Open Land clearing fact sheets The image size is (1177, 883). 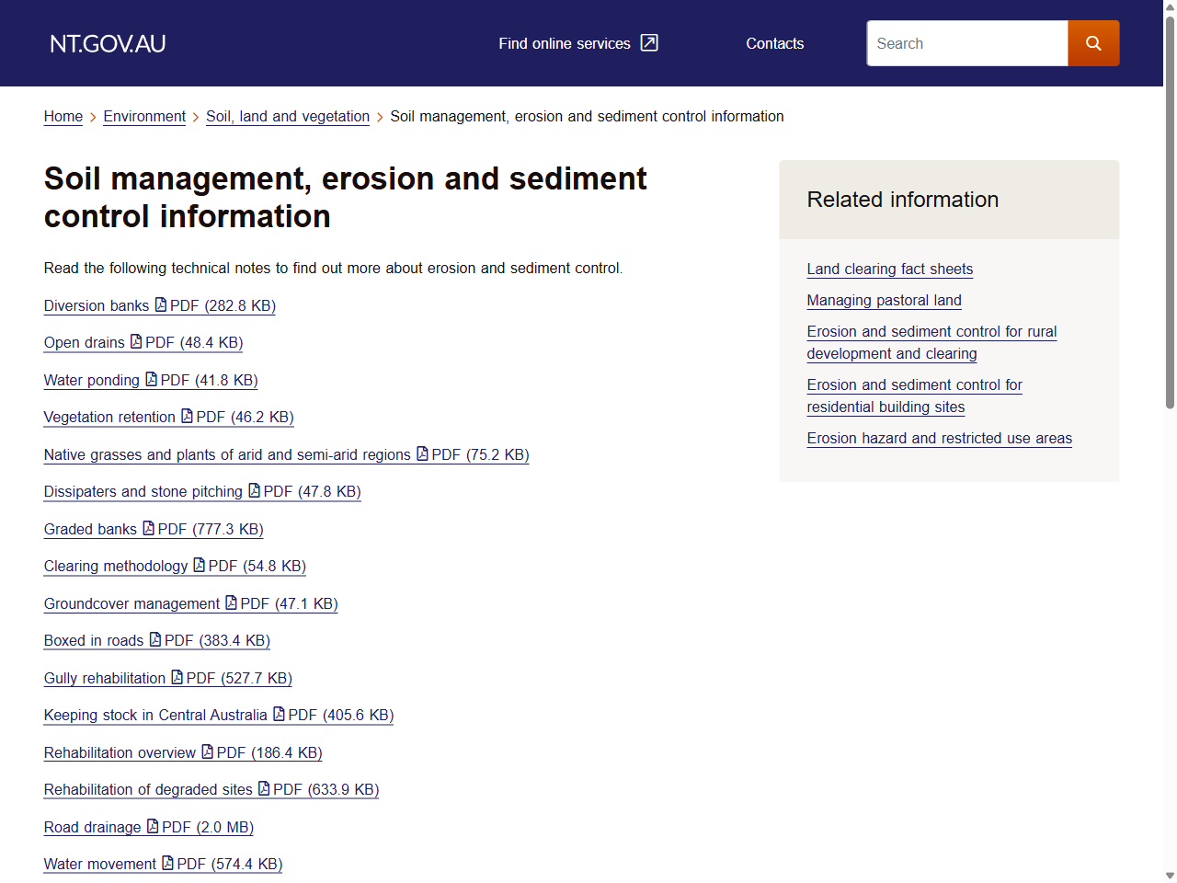(x=889, y=269)
